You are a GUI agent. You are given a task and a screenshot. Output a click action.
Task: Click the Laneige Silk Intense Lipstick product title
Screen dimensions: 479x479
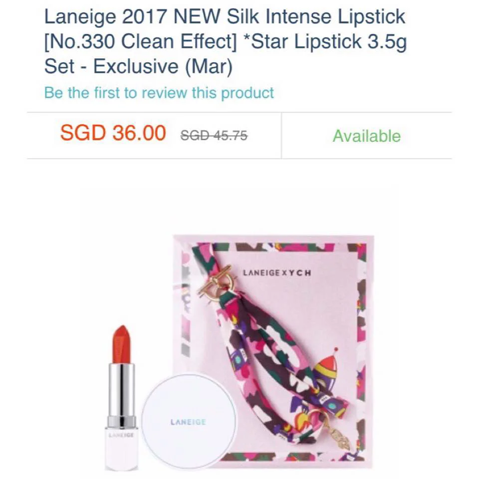point(226,41)
